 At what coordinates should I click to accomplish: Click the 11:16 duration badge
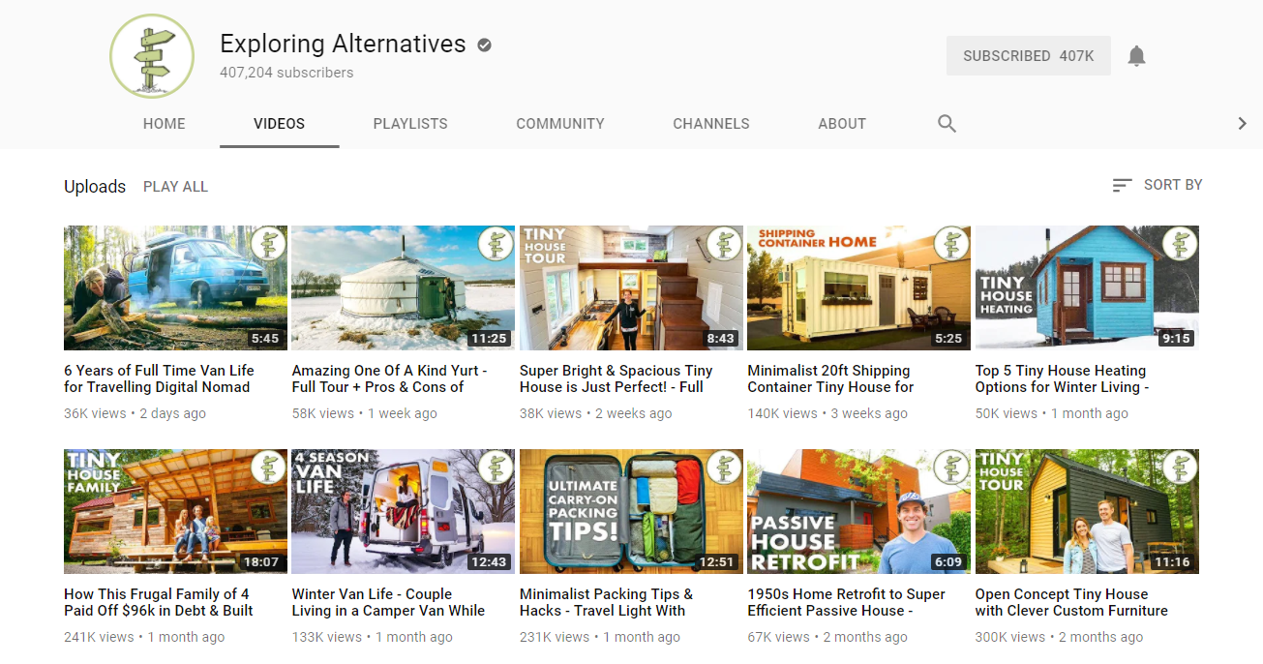click(x=1172, y=562)
